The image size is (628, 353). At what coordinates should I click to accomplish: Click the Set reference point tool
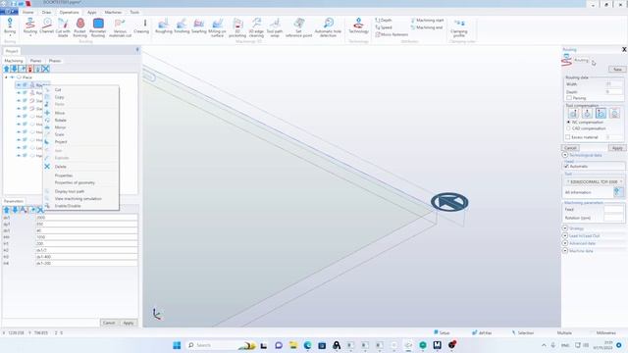pos(298,27)
